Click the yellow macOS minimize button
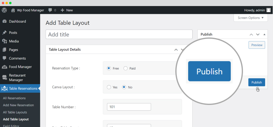273x127 pixels. (7, 3)
